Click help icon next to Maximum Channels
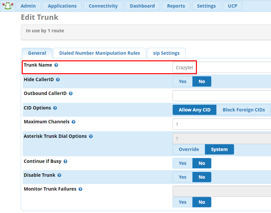This screenshot has height=213, width=271. coord(73,122)
